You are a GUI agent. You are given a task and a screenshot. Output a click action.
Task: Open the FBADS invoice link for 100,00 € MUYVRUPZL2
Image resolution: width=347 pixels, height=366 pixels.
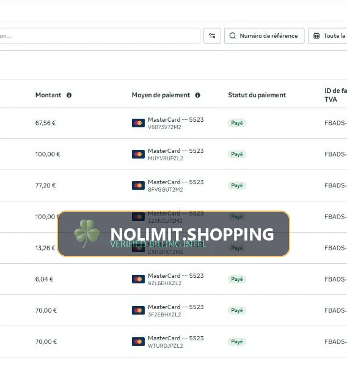tap(335, 154)
